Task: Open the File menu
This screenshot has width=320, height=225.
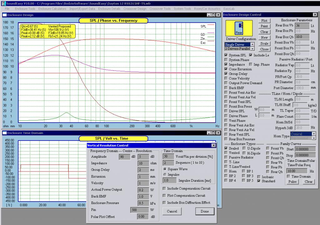Action: pyautogui.click(x=7, y=9)
